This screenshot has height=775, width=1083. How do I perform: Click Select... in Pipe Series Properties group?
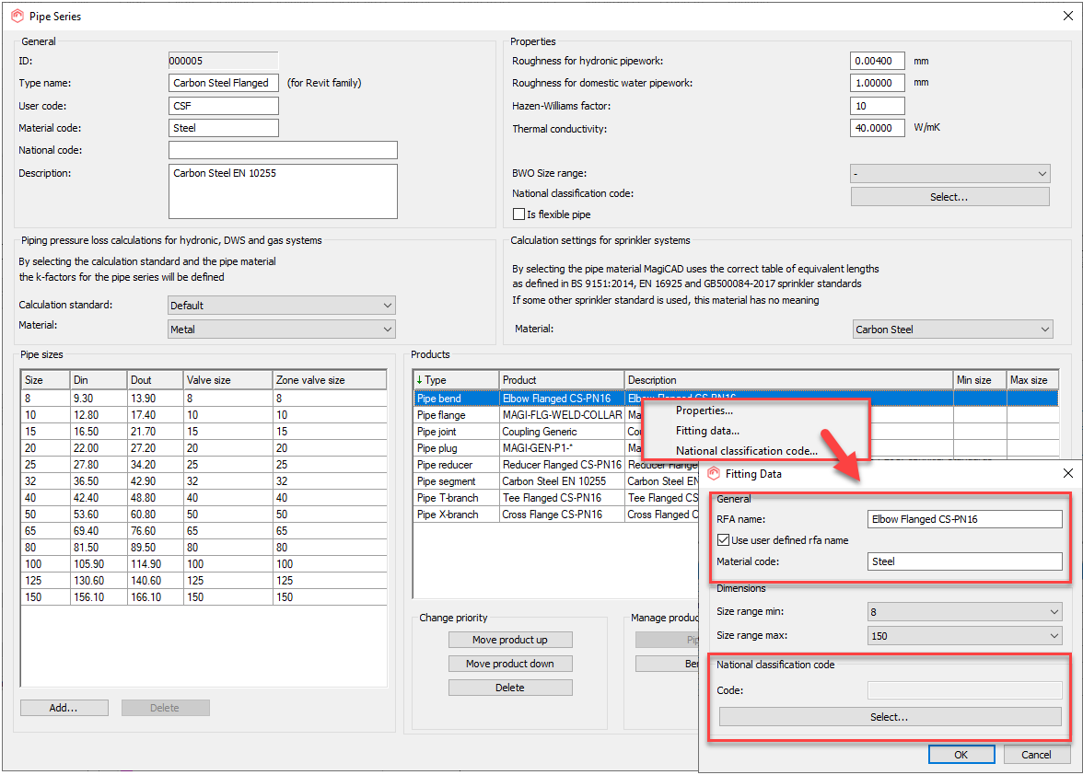pyautogui.click(x=949, y=197)
